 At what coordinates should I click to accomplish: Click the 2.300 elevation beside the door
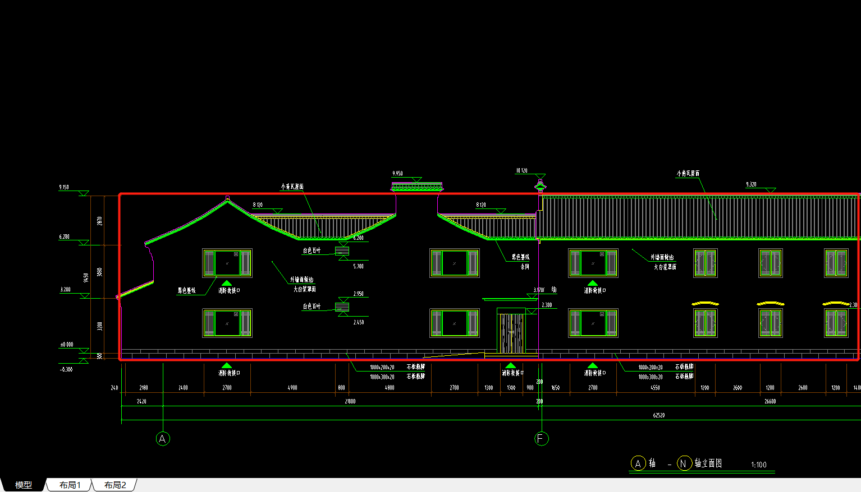[x=547, y=305]
